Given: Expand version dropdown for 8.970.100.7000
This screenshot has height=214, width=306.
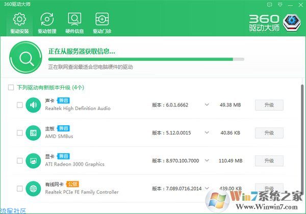Looking at the screenshot, I should click(x=207, y=160).
